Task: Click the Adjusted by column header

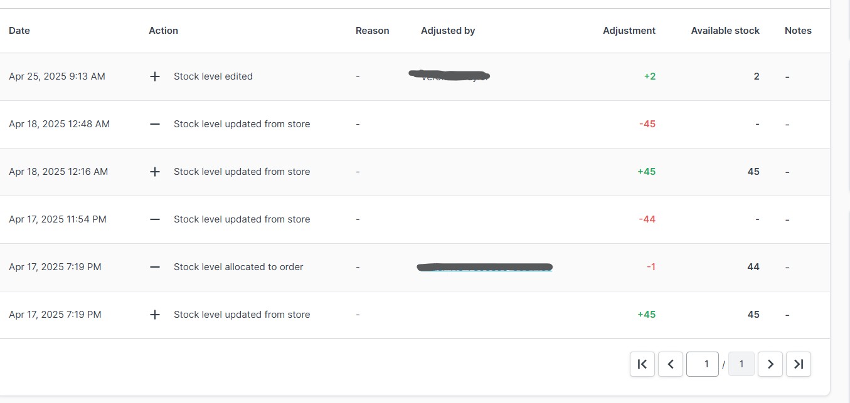Action: pyautogui.click(x=447, y=31)
